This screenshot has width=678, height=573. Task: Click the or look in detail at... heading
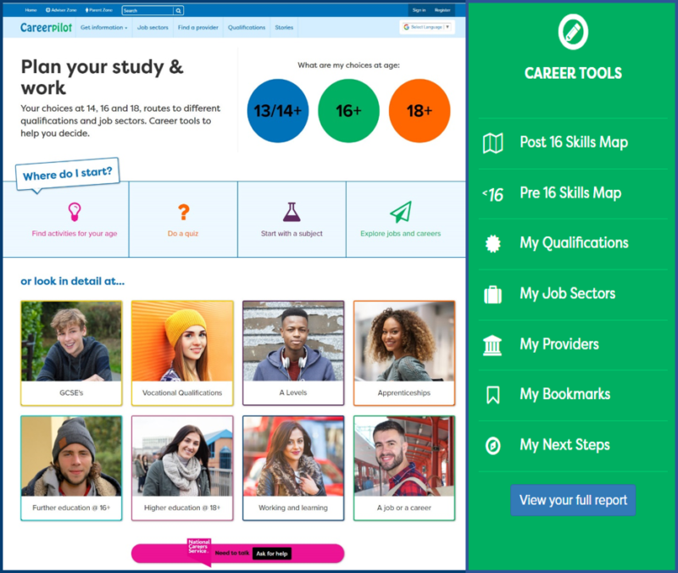tap(73, 281)
